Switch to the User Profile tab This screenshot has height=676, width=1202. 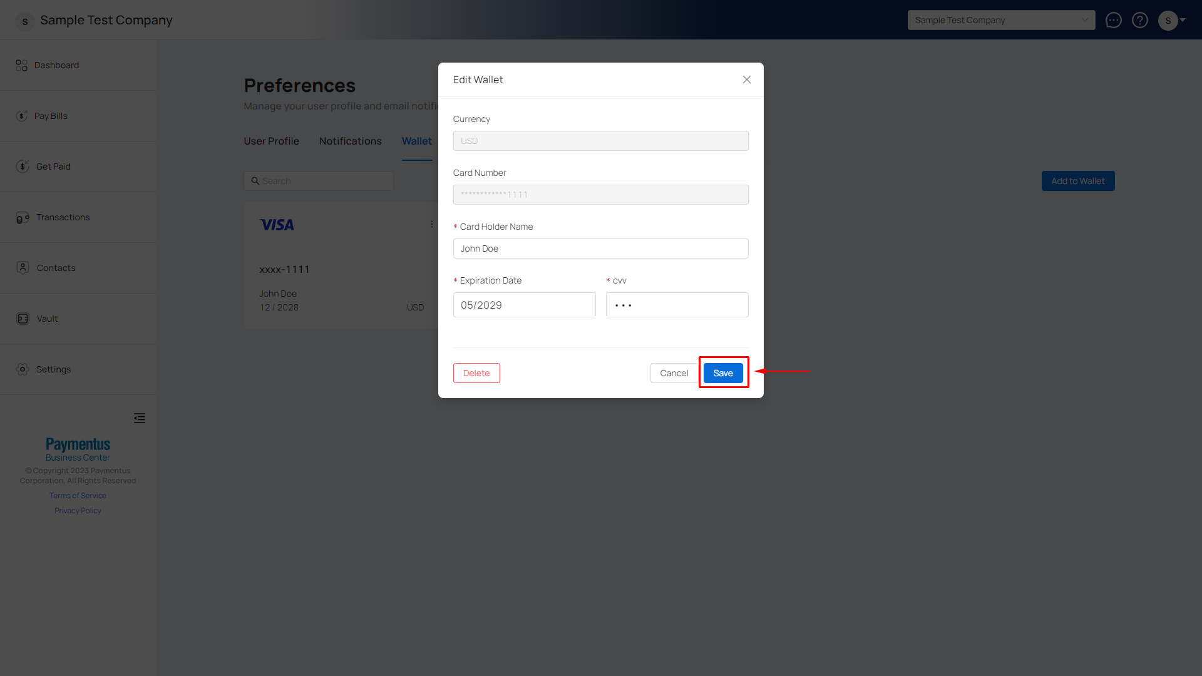point(271,141)
